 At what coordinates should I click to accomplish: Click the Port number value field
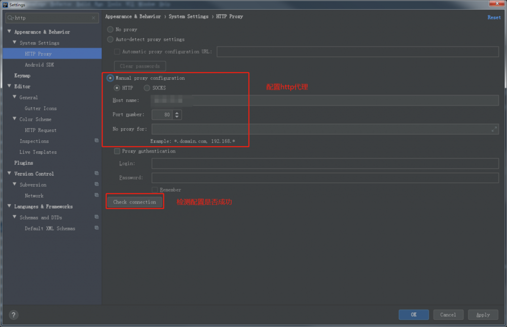click(x=162, y=115)
